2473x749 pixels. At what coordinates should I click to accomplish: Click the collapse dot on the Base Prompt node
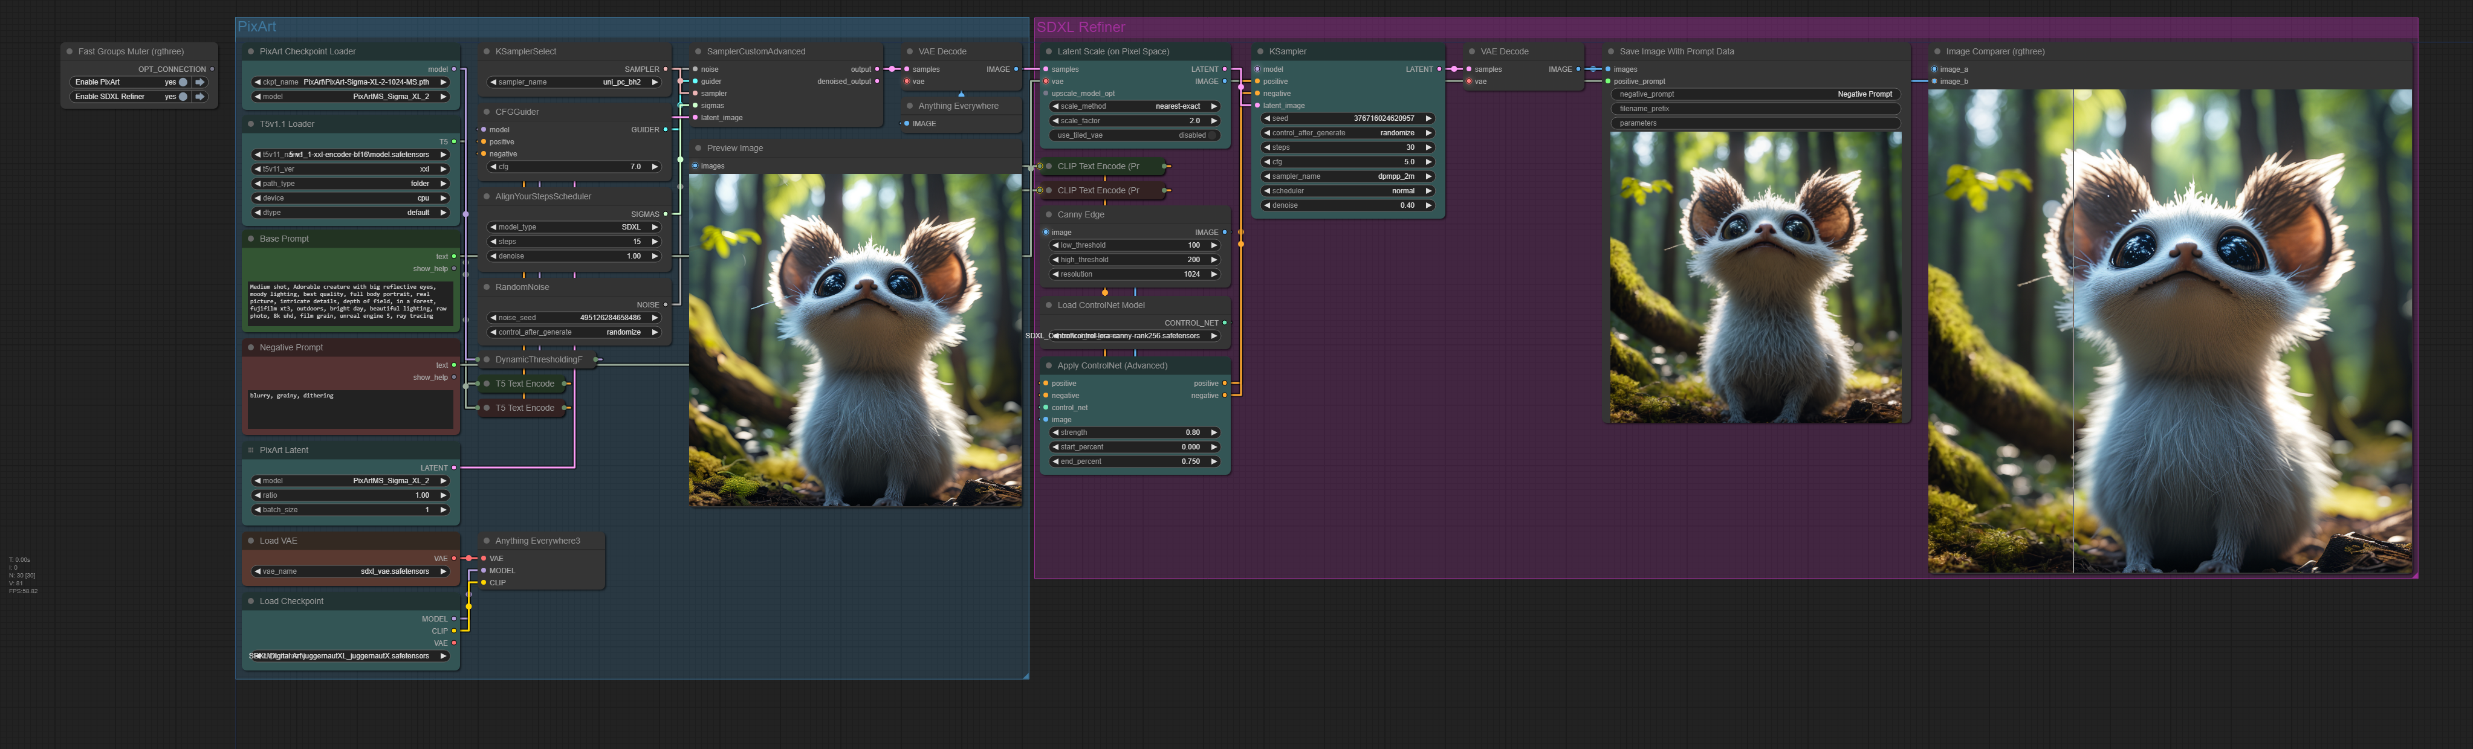tap(251, 239)
